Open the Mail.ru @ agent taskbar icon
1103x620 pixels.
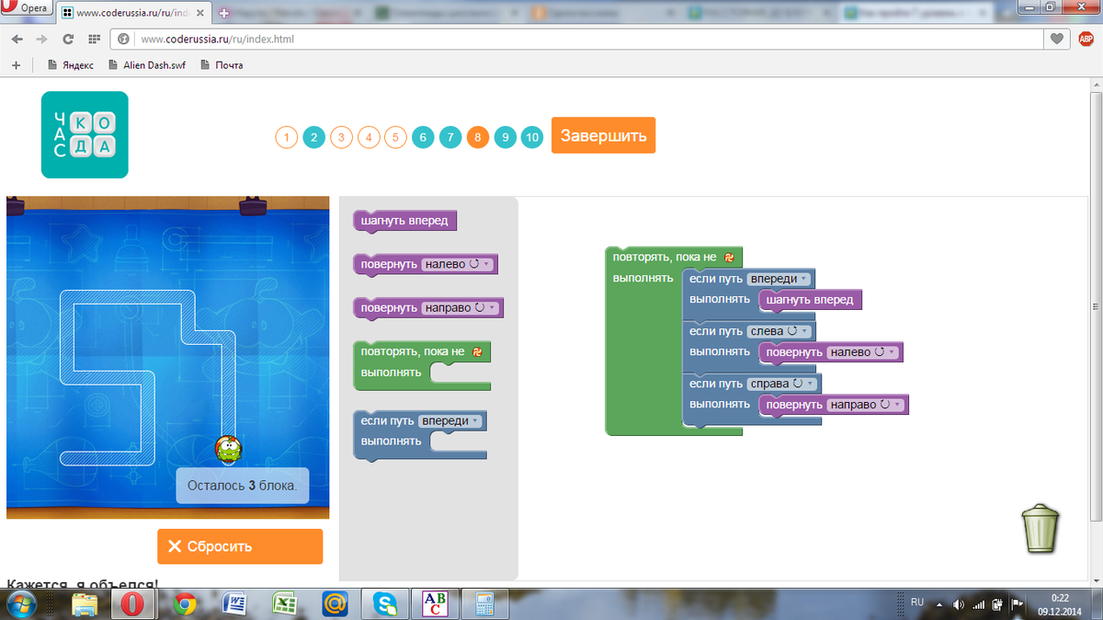pos(335,603)
